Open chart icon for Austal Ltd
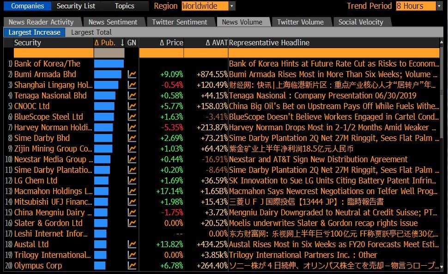Image resolution: width=448 pixels, height=274 pixels. [132, 244]
